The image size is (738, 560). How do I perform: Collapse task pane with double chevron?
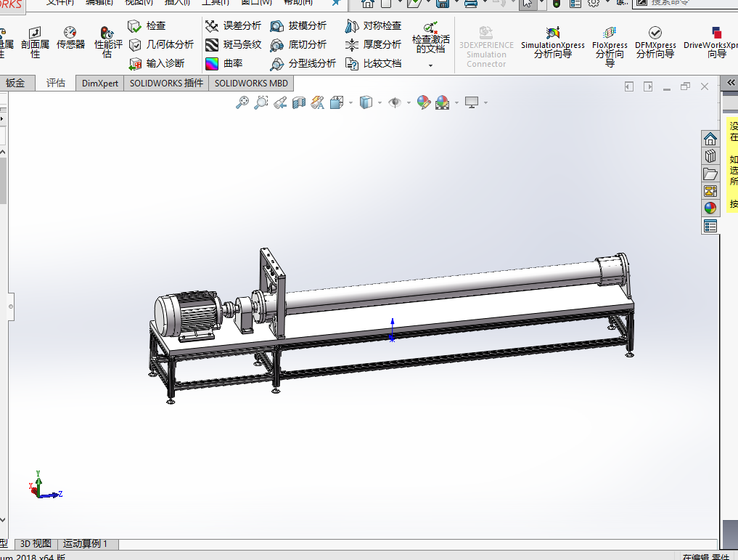pos(731,83)
